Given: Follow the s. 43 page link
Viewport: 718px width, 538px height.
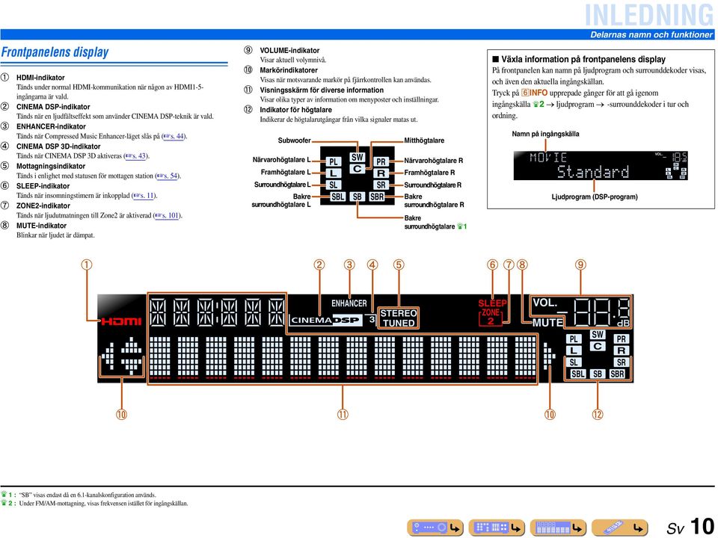Looking at the screenshot, I should (x=136, y=156).
